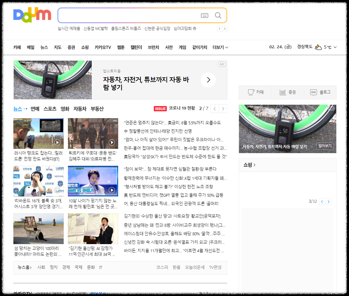Click the red ISSUE badge

click(x=160, y=109)
